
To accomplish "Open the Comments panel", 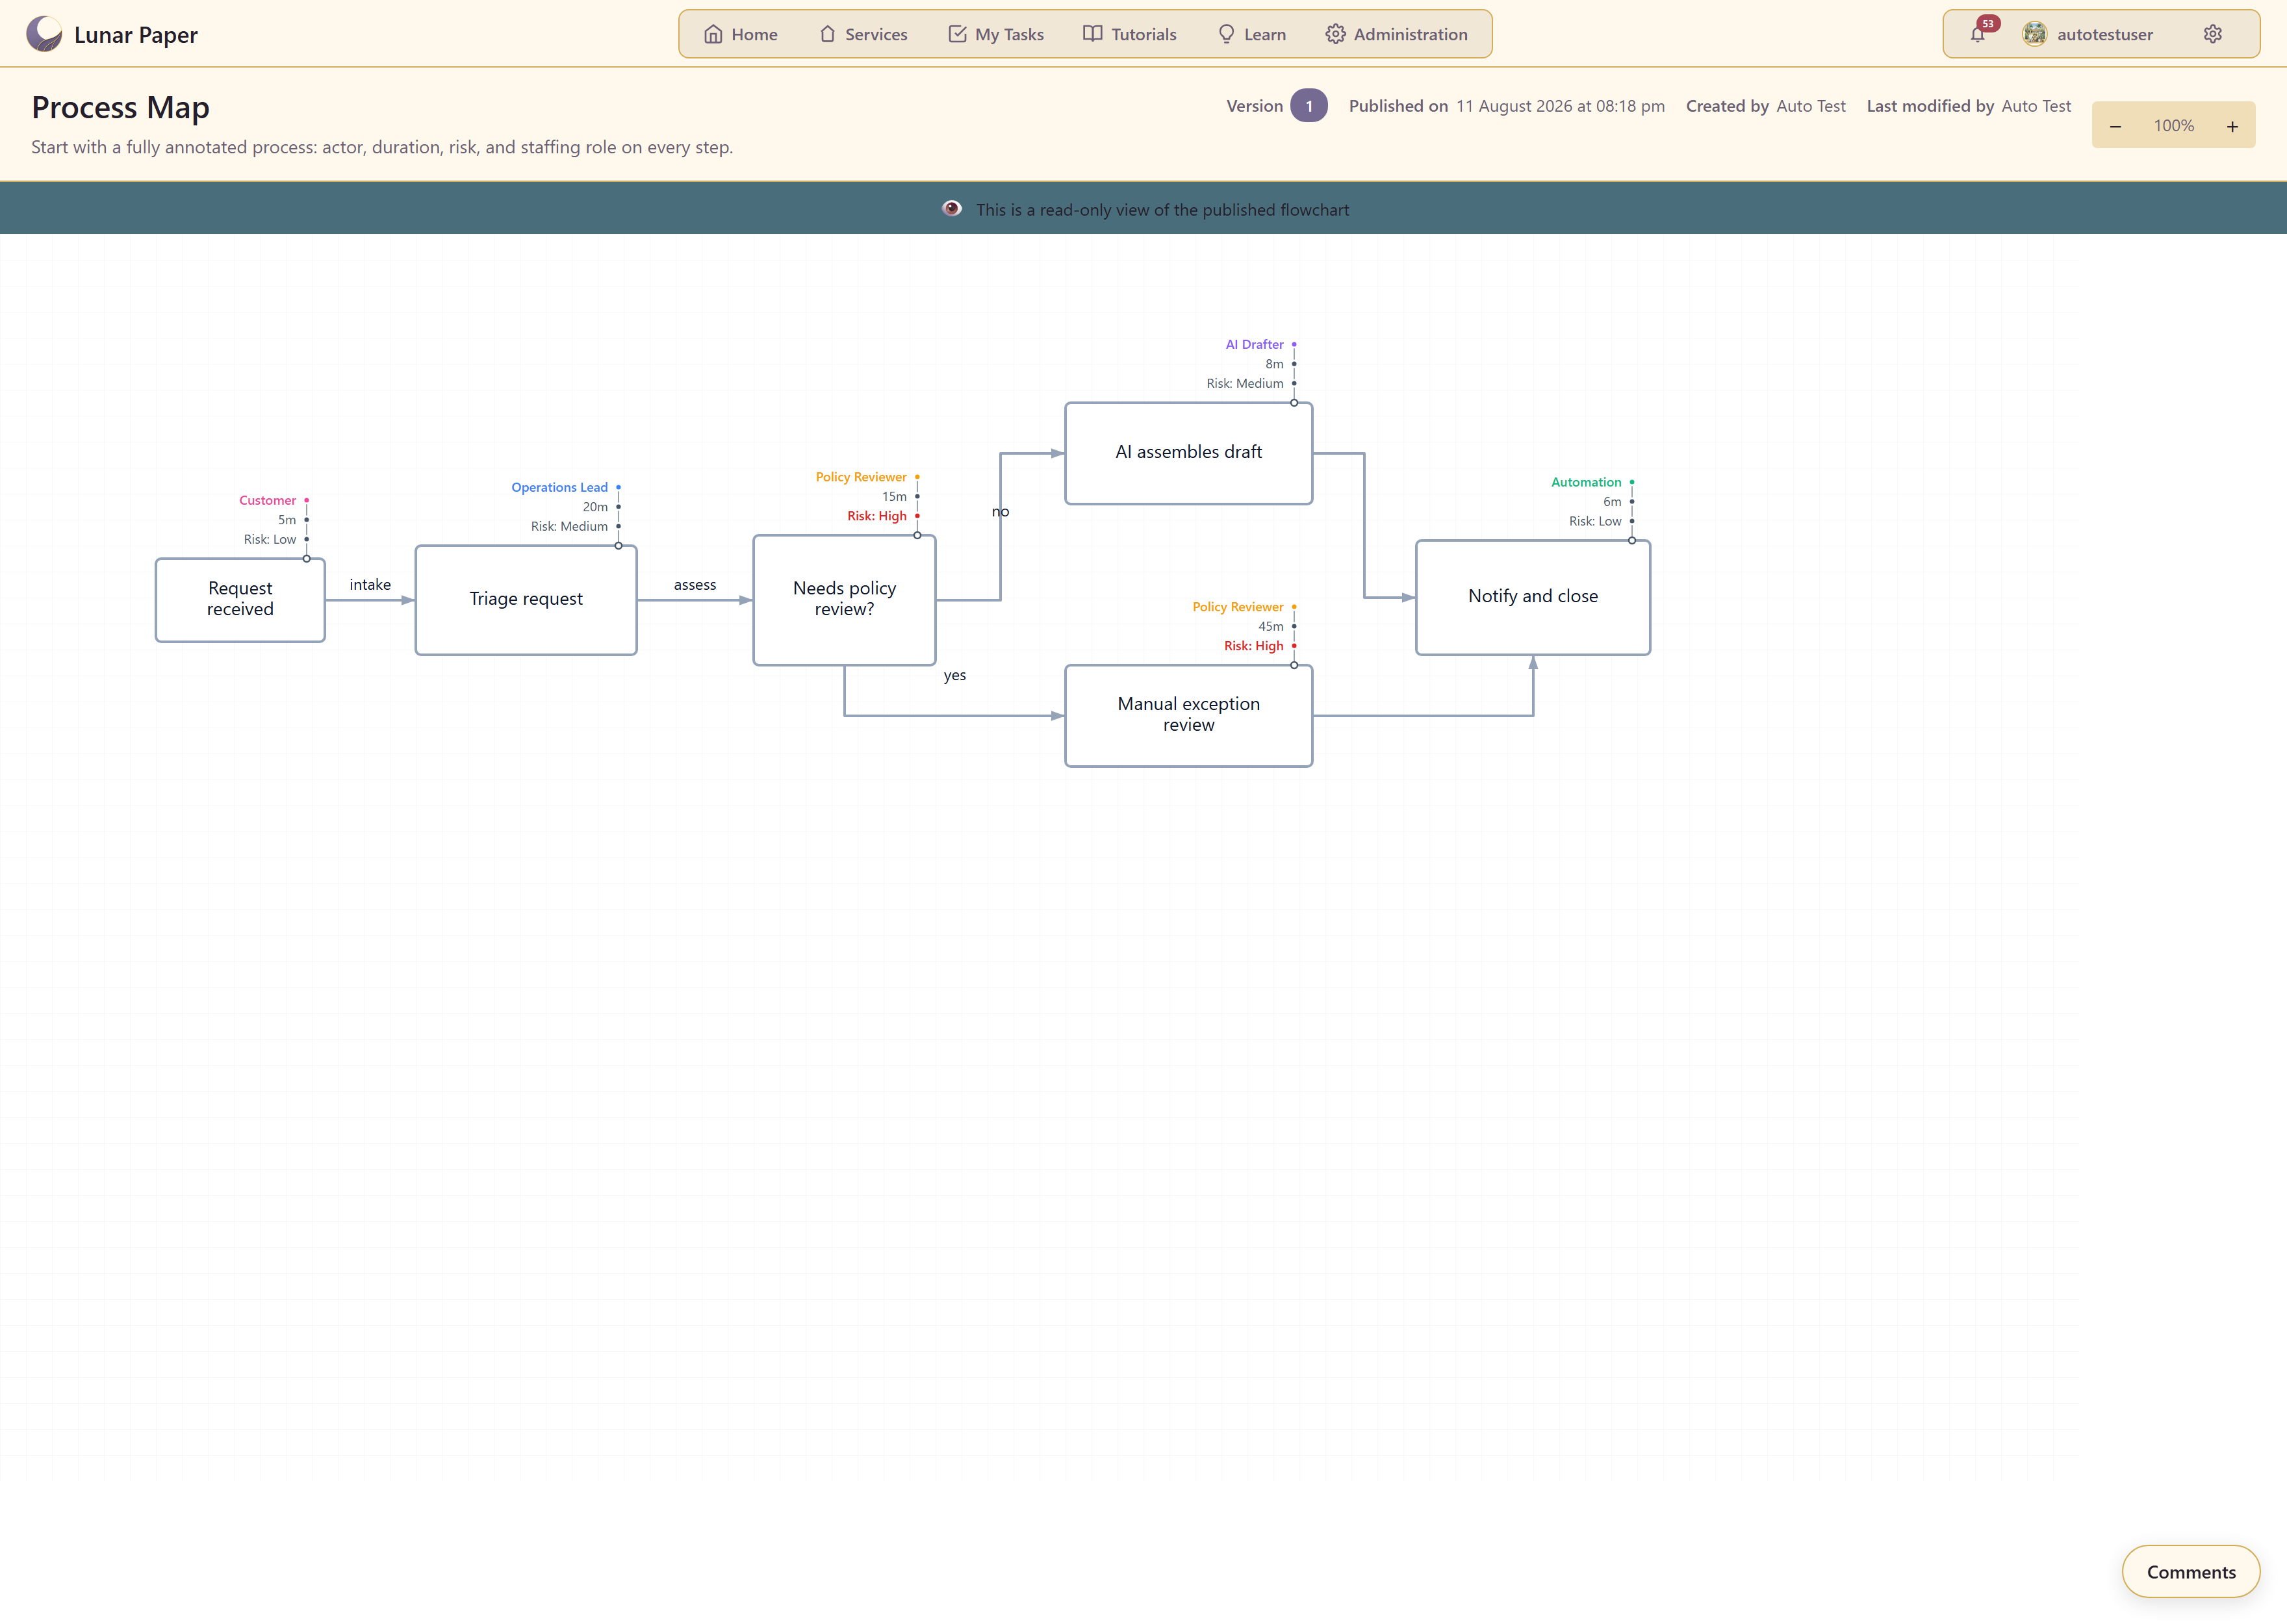I will [2190, 1572].
